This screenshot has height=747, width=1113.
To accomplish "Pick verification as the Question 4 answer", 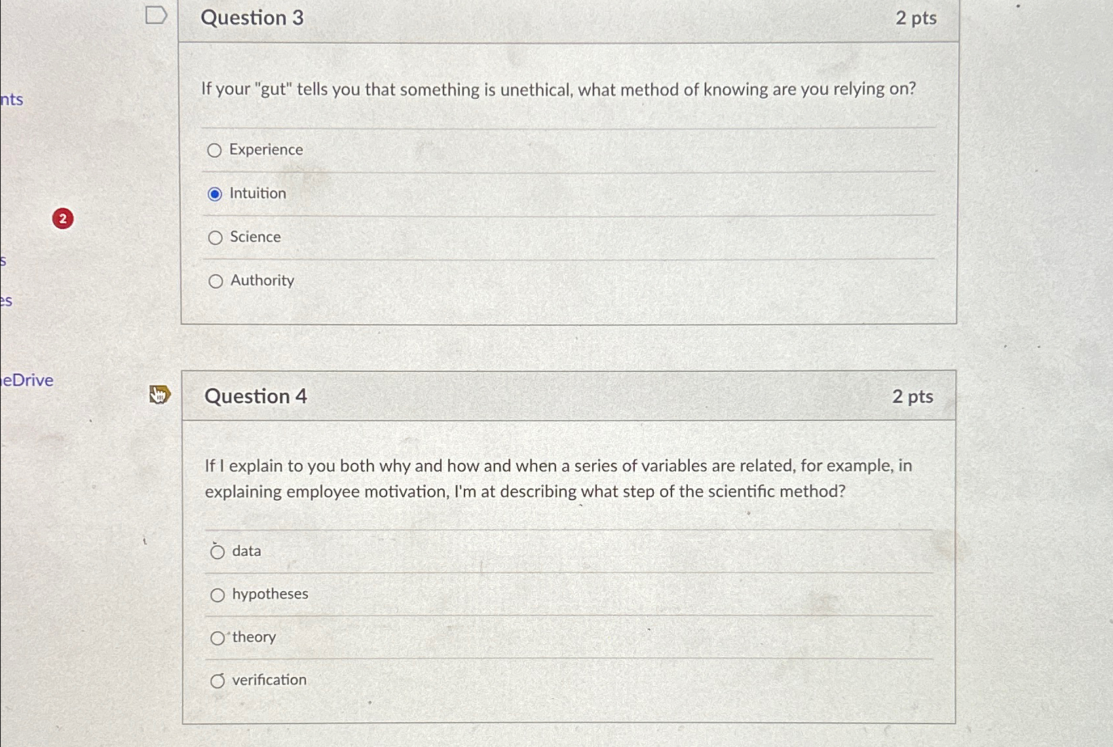I will [x=217, y=681].
